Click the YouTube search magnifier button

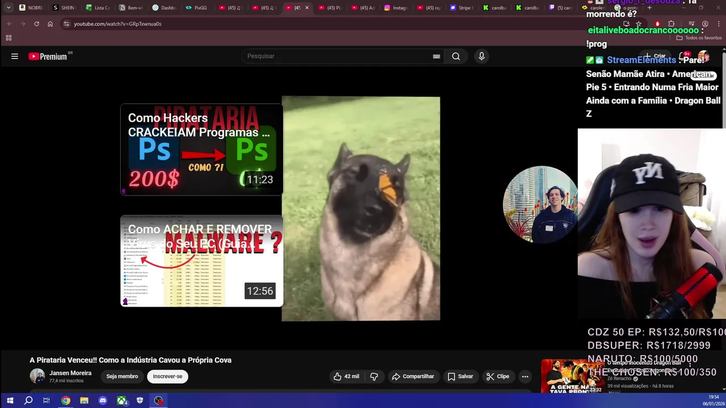tap(456, 56)
